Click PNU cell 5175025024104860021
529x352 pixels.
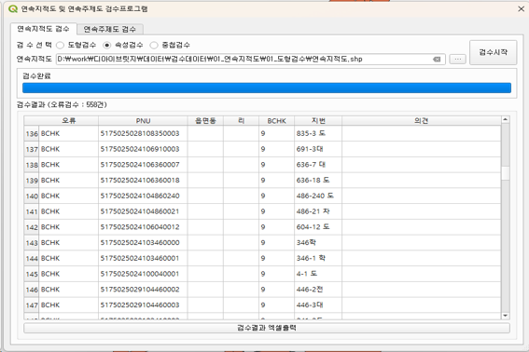pyautogui.click(x=143, y=211)
